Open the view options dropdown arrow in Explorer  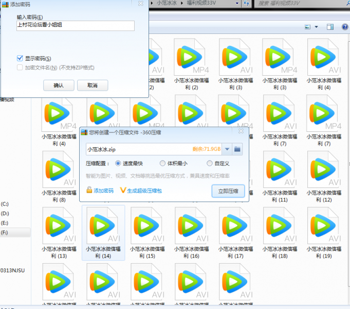316,27
